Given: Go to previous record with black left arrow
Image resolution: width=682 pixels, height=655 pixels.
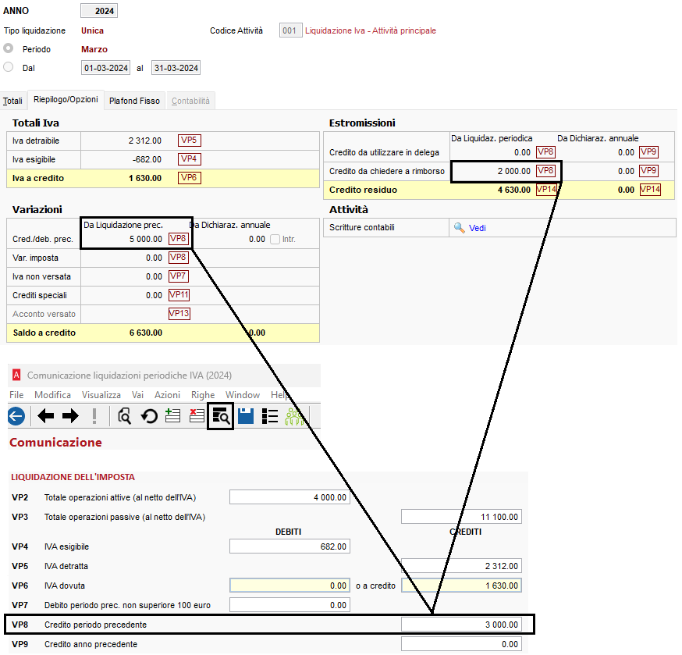Looking at the screenshot, I should click(x=46, y=416).
